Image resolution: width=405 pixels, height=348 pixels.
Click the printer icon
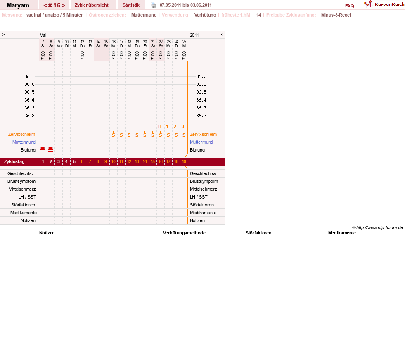coord(154,5)
